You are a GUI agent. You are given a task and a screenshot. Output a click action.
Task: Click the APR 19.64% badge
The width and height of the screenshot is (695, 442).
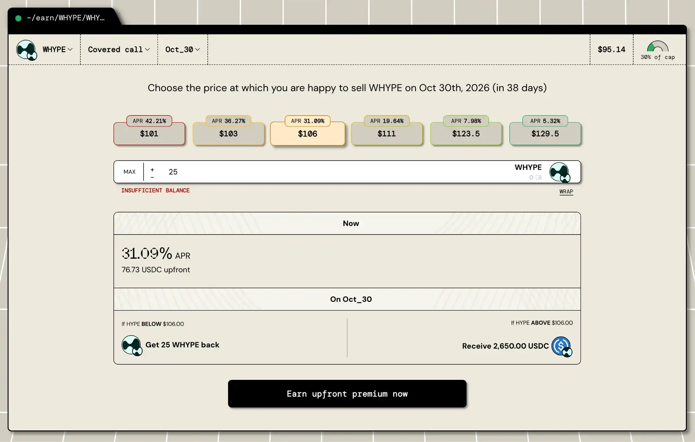click(x=387, y=121)
